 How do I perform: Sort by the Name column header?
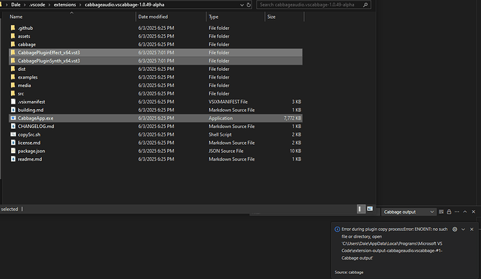click(16, 17)
